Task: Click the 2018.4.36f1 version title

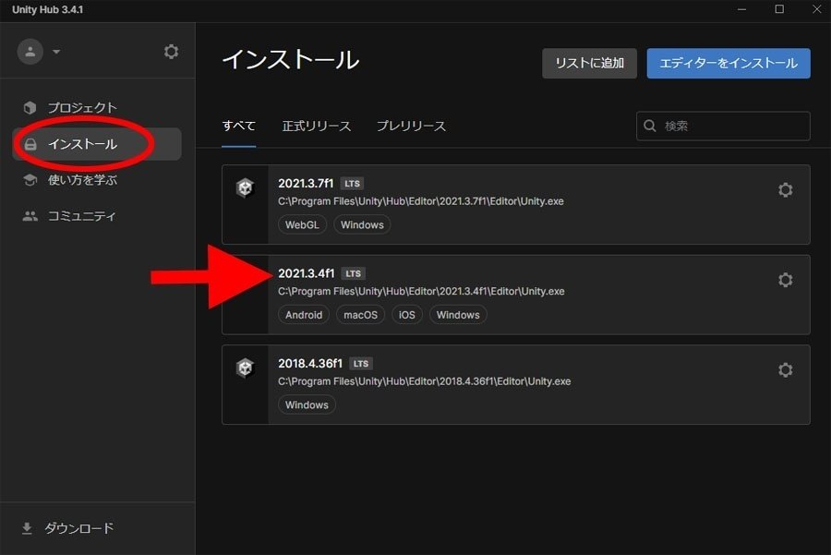Action: (310, 364)
